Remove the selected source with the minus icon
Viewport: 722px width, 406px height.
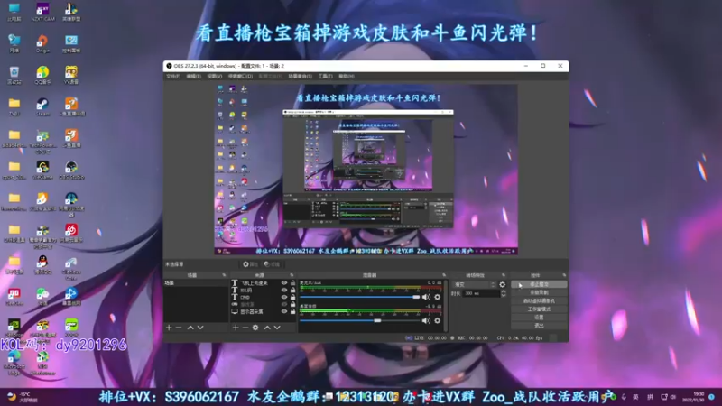pos(245,328)
